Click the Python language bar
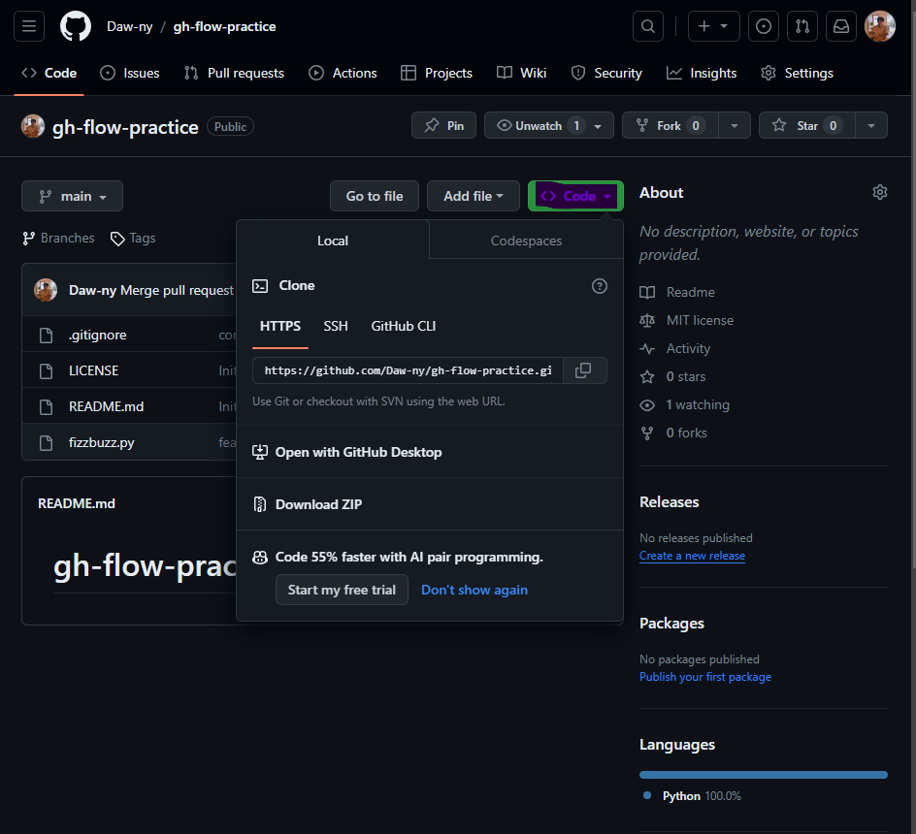 (764, 775)
